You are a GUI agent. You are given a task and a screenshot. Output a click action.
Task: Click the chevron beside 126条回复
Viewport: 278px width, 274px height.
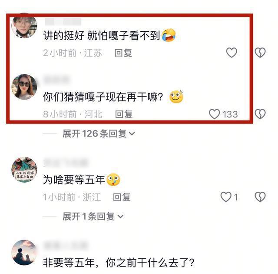[132, 134]
